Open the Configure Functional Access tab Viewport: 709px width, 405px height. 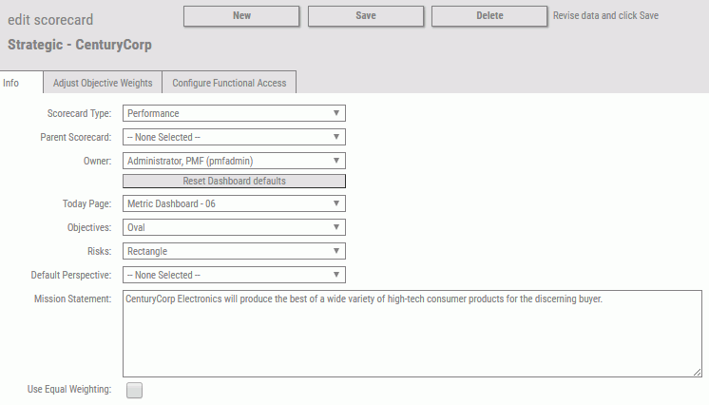229,83
